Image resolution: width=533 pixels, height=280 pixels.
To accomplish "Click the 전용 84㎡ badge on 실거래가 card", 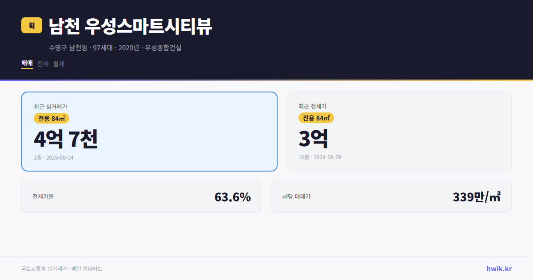I will point(50,118).
